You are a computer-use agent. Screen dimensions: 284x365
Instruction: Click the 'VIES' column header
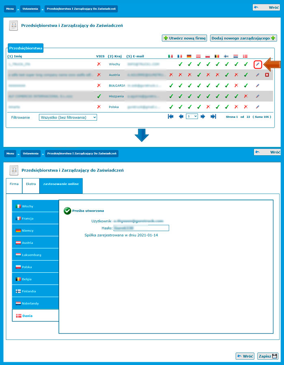point(100,56)
